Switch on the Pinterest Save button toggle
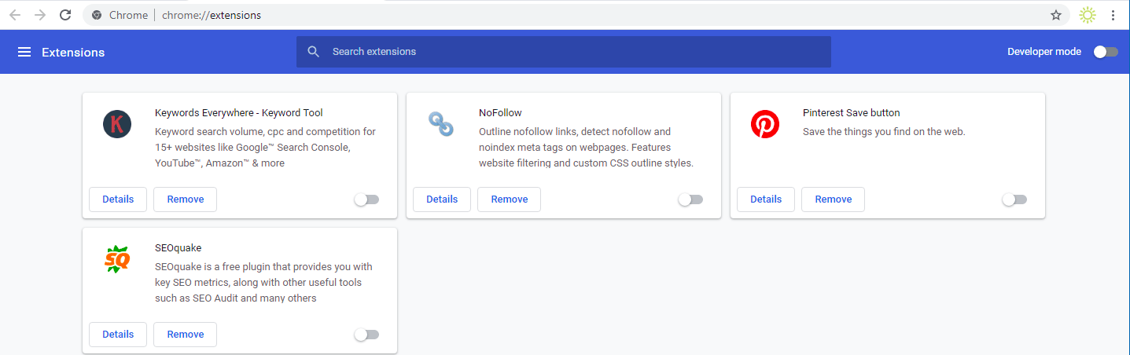 (x=1014, y=199)
